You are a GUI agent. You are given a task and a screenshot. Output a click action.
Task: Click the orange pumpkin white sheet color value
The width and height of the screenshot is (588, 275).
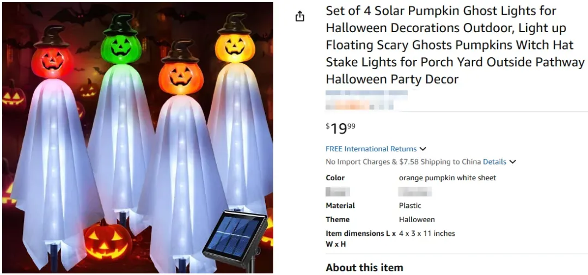[x=448, y=178]
